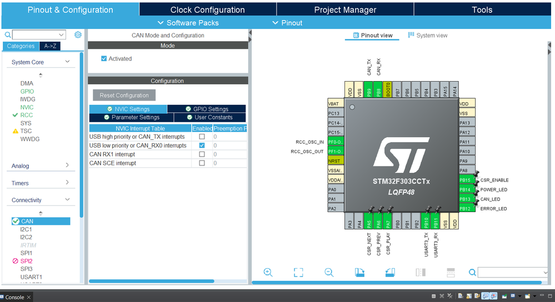Viewport: 555px width, 302px height.
Task: Select the PB10 USART3_TX pin
Action: click(x=426, y=221)
